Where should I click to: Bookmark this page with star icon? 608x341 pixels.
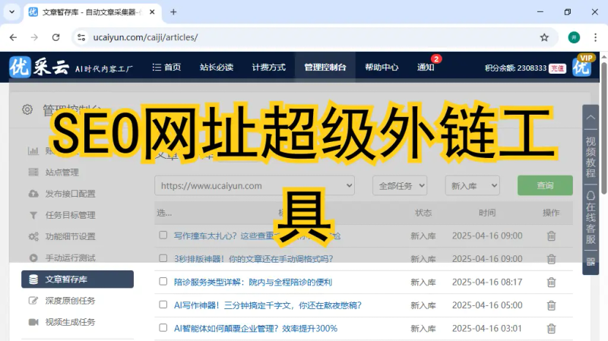click(544, 37)
